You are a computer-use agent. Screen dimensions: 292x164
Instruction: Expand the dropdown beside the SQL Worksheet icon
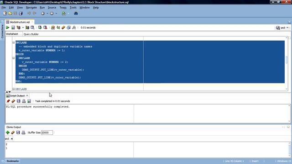pyautogui.click(x=68, y=13)
